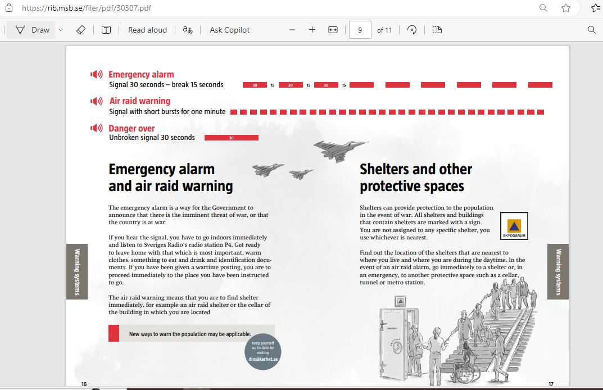Screen dimensions: 603x390
Task: Click 'Unbroken signal 30 seconds' text
Action: [152, 137]
